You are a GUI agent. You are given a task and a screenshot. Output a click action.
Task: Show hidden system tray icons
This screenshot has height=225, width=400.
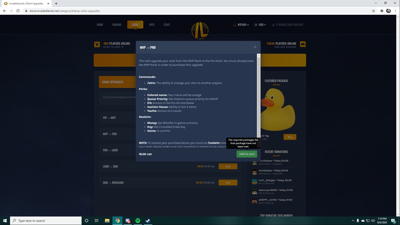point(353,221)
